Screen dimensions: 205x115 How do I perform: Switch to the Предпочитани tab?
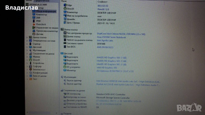click(x=42, y=1)
